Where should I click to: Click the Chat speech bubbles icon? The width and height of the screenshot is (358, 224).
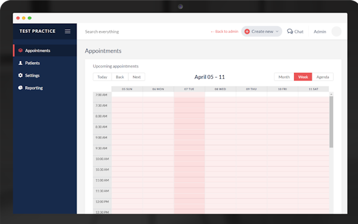(290, 31)
